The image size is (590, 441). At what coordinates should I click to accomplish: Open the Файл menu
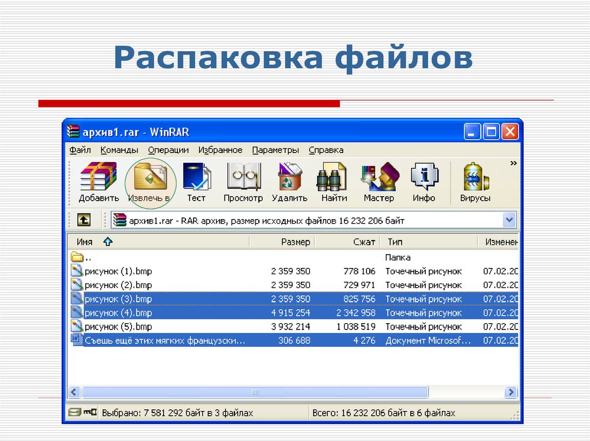pos(80,150)
